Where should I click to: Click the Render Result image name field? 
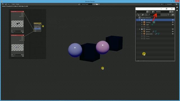pyautogui.click(x=87, y=4)
